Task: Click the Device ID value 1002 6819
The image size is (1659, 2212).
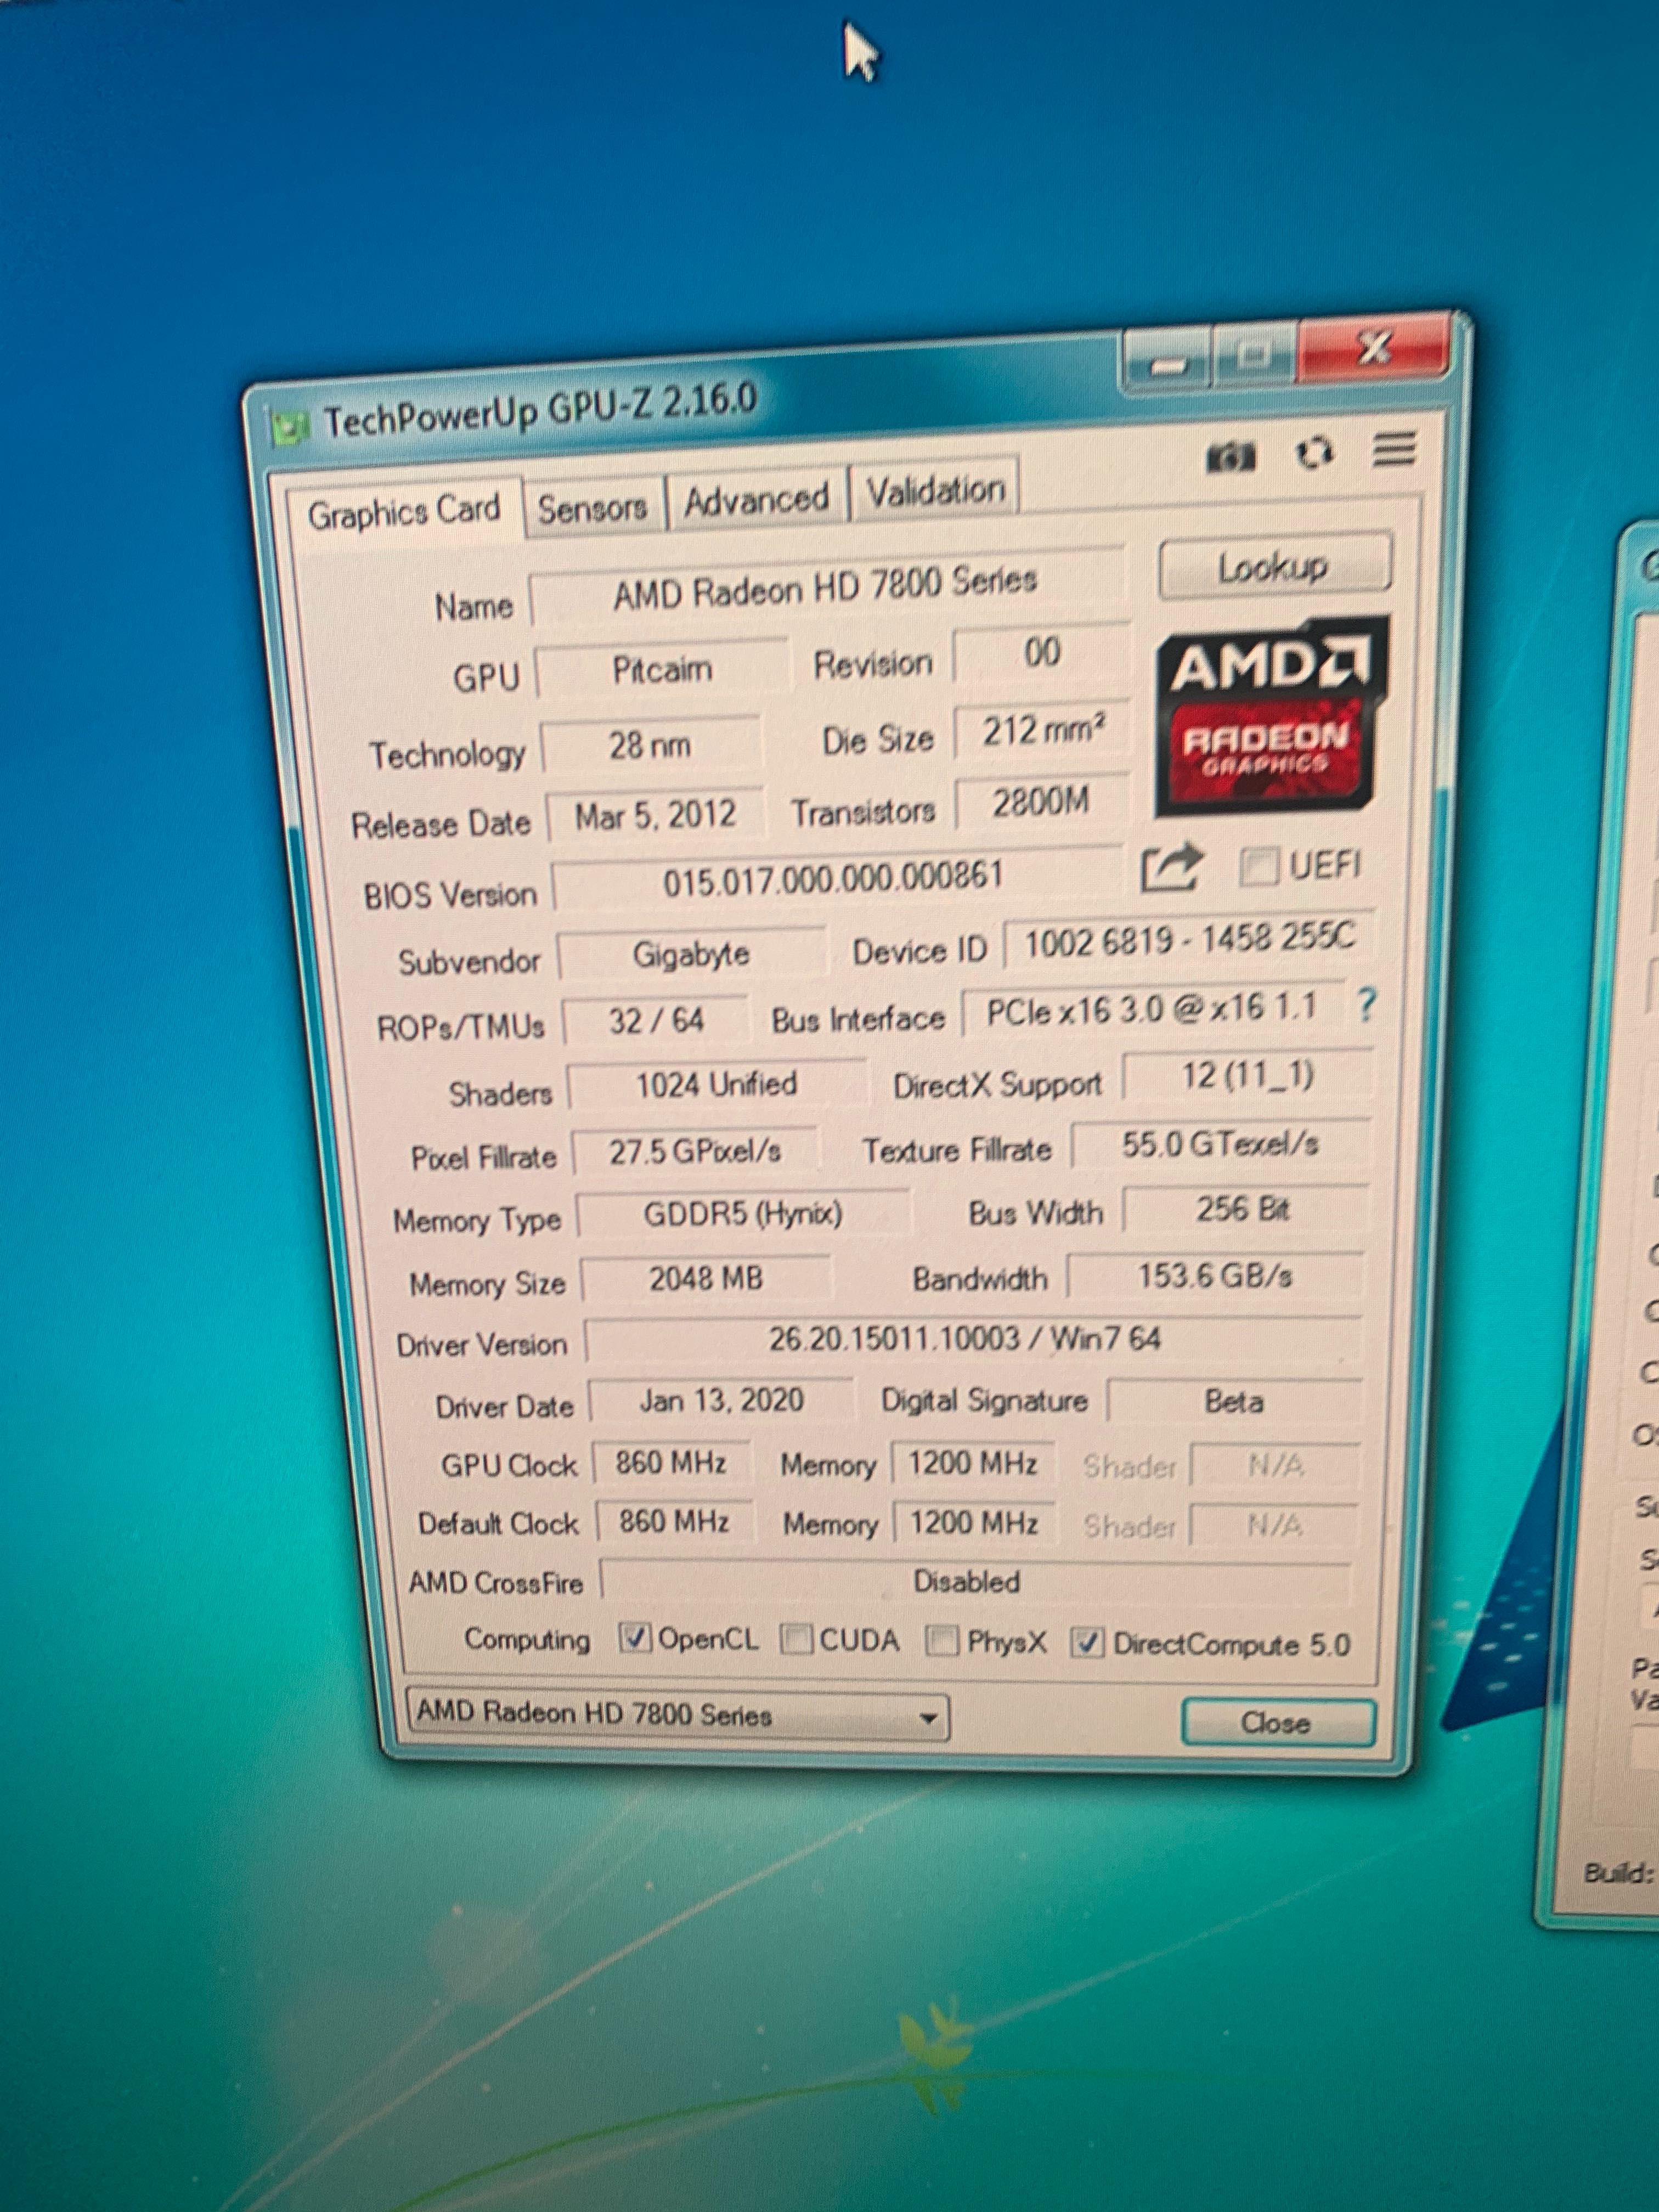Action: click(x=1190, y=939)
